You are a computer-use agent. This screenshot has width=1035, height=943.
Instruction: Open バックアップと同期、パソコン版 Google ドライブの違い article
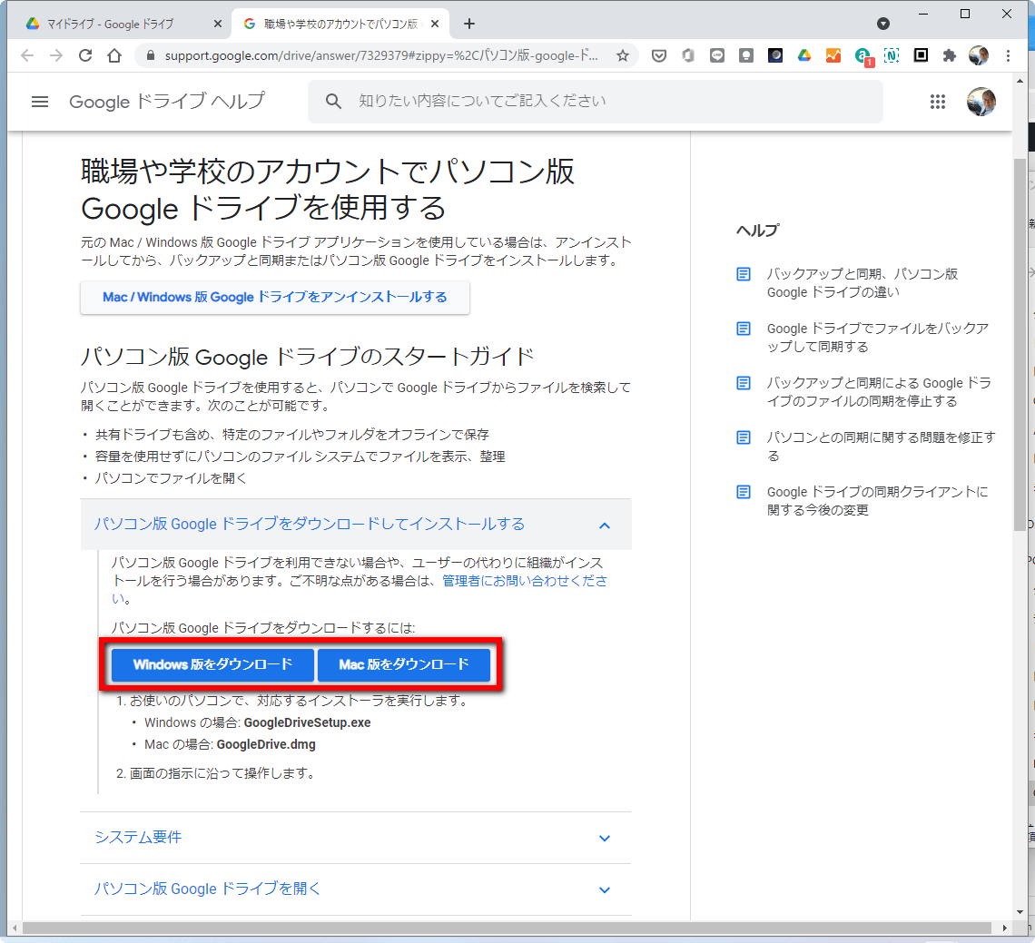862,283
